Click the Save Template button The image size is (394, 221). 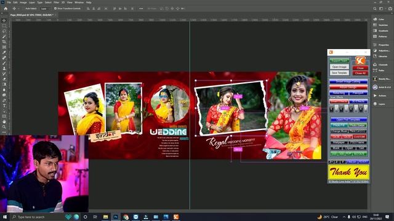coord(339,72)
